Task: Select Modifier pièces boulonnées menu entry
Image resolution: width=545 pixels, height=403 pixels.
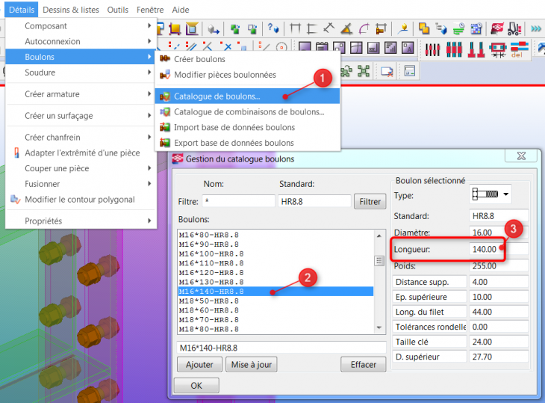Action: point(225,75)
